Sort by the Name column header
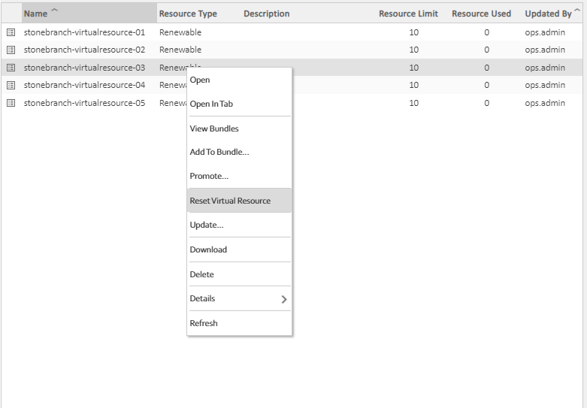The height and width of the screenshot is (408, 587). 35,14
